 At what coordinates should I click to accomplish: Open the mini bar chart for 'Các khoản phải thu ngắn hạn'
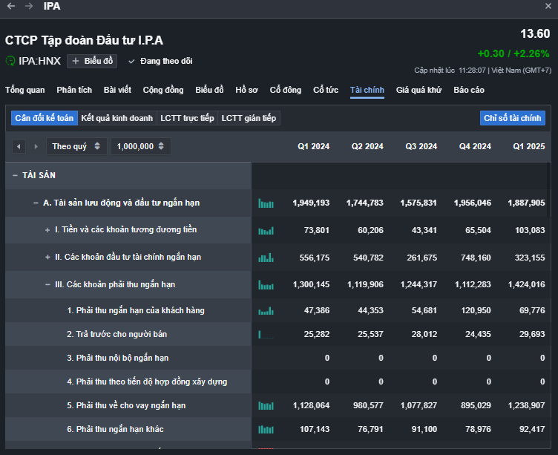pyautogui.click(x=266, y=285)
